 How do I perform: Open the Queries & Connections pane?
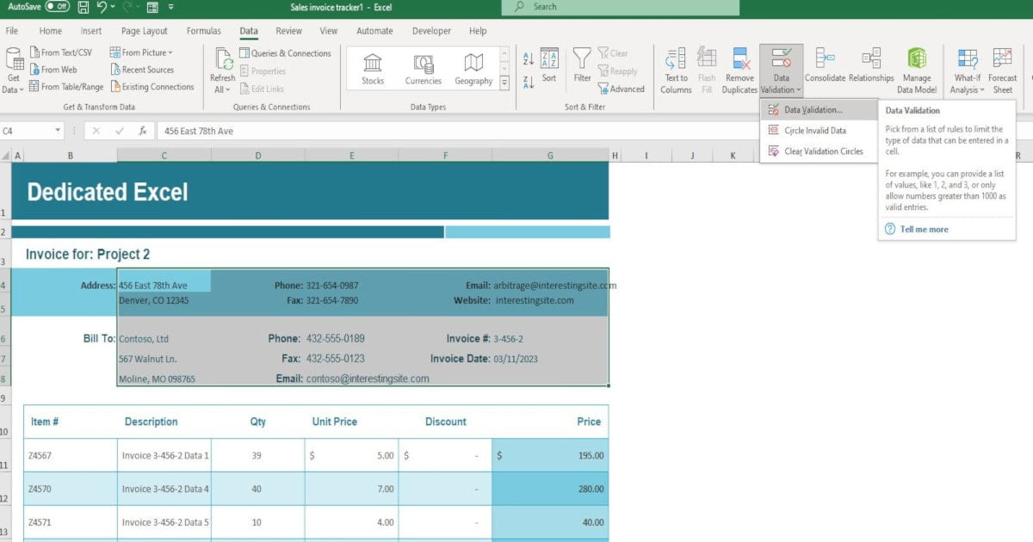tap(287, 52)
